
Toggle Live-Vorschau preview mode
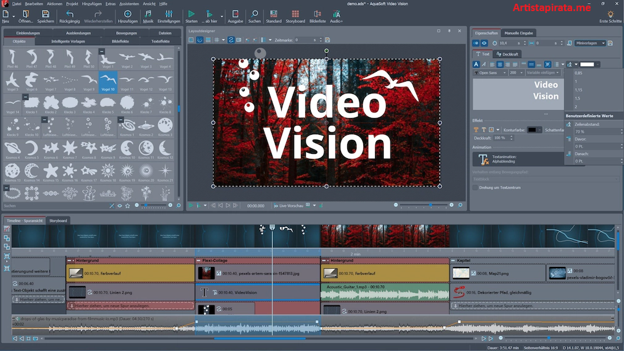[x=289, y=205]
